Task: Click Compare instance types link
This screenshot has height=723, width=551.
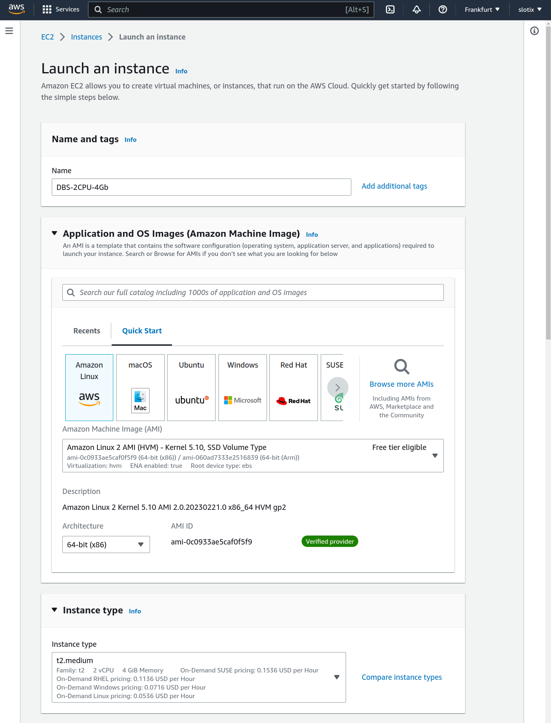Action: (402, 677)
